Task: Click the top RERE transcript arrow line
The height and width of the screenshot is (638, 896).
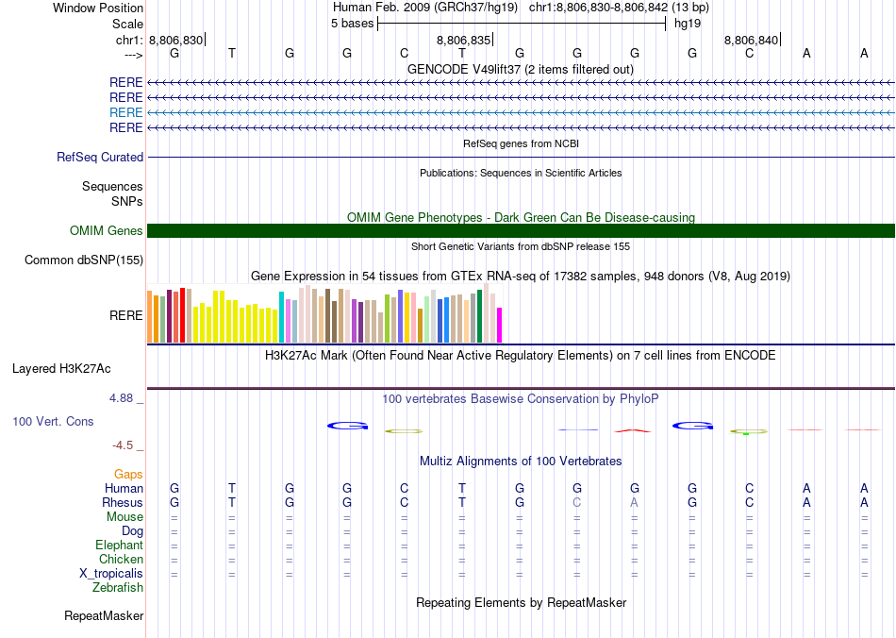Action: tap(521, 83)
